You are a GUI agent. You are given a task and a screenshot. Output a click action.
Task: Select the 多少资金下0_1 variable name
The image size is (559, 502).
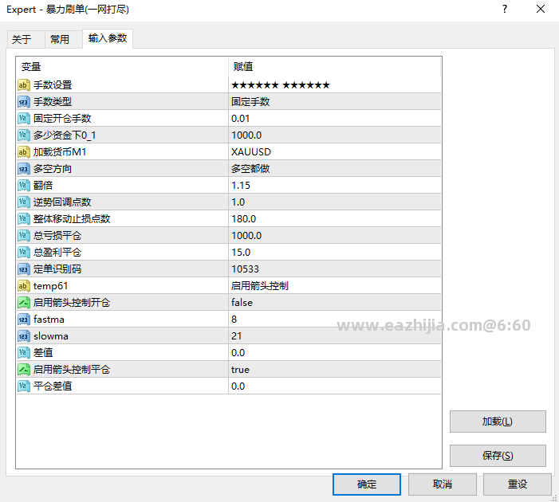coord(65,135)
